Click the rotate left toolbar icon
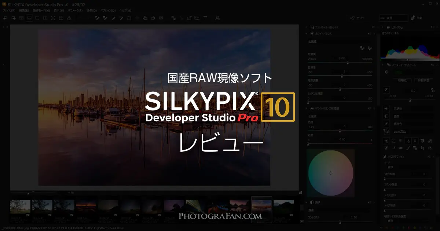Image resolution: width=440 pixels, height=231 pixels. [x=146, y=18]
